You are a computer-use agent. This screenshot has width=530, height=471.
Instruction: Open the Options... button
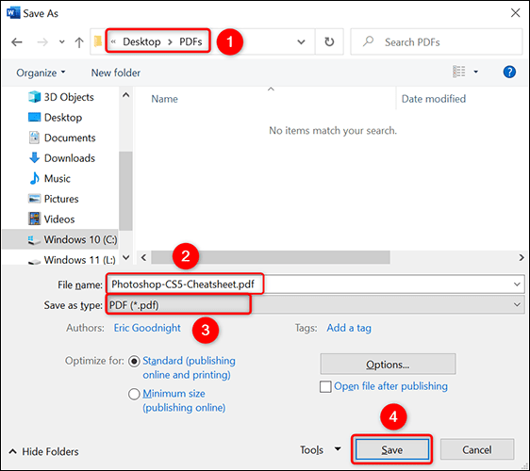pos(388,365)
